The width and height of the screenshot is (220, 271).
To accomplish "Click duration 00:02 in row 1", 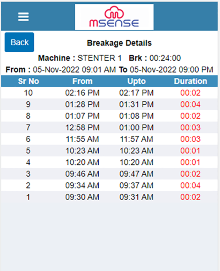I will click(190, 197).
